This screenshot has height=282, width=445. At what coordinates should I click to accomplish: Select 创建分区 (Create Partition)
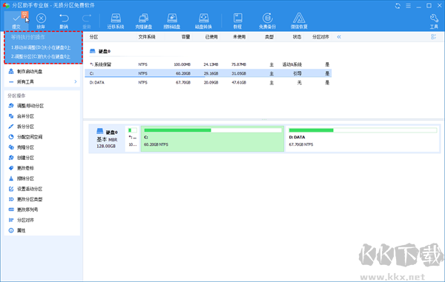pos(25,158)
